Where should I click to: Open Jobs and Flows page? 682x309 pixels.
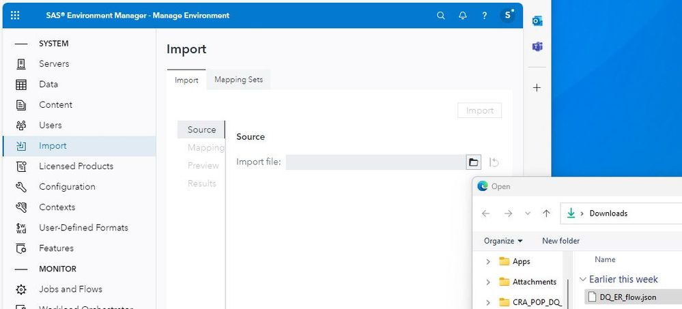coord(70,289)
